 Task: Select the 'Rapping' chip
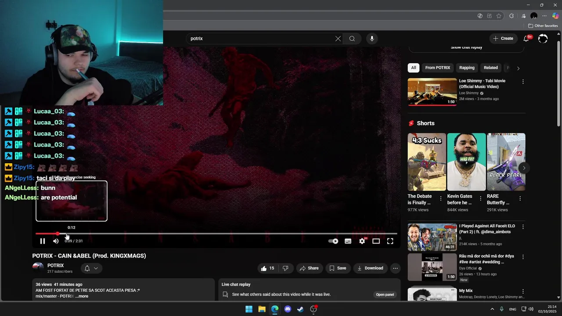[467, 68]
